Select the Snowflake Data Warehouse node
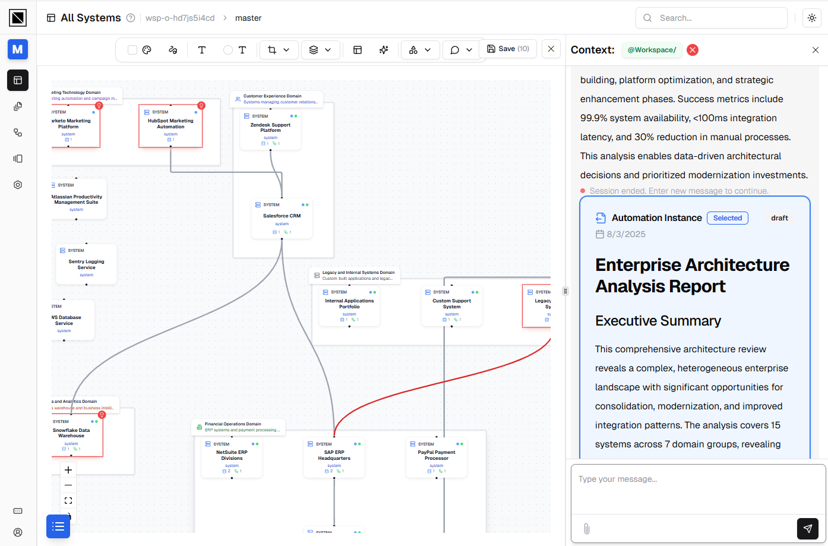This screenshot has width=828, height=546. [x=76, y=435]
